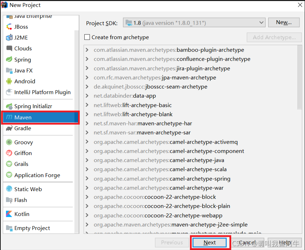Click the Previous button
305x250 pixels.
pos(172,243)
